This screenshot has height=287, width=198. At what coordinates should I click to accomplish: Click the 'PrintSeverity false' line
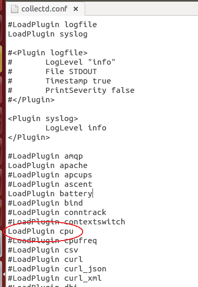pyautogui.click(x=71, y=90)
